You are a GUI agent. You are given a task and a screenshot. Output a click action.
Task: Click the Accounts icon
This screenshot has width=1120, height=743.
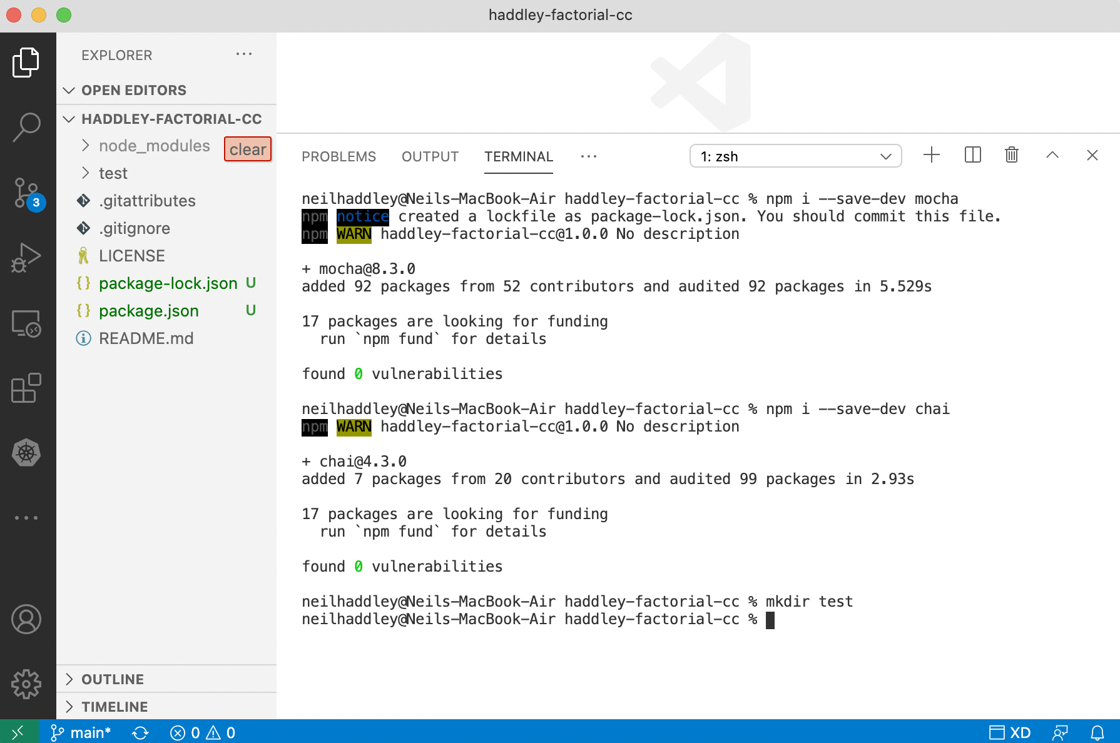tap(26, 619)
